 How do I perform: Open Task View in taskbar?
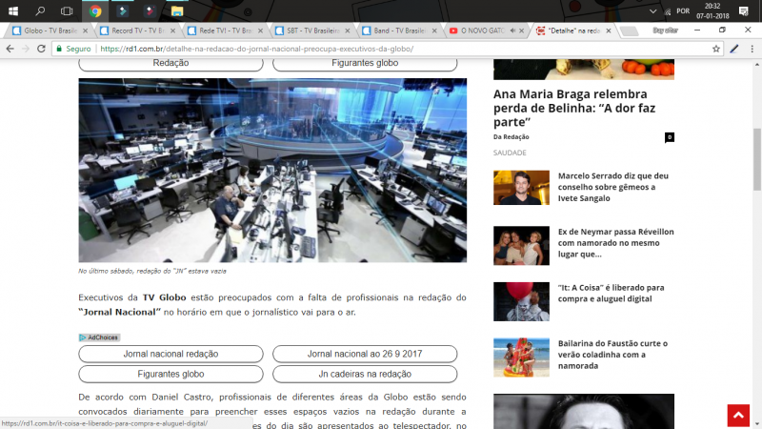(67, 10)
